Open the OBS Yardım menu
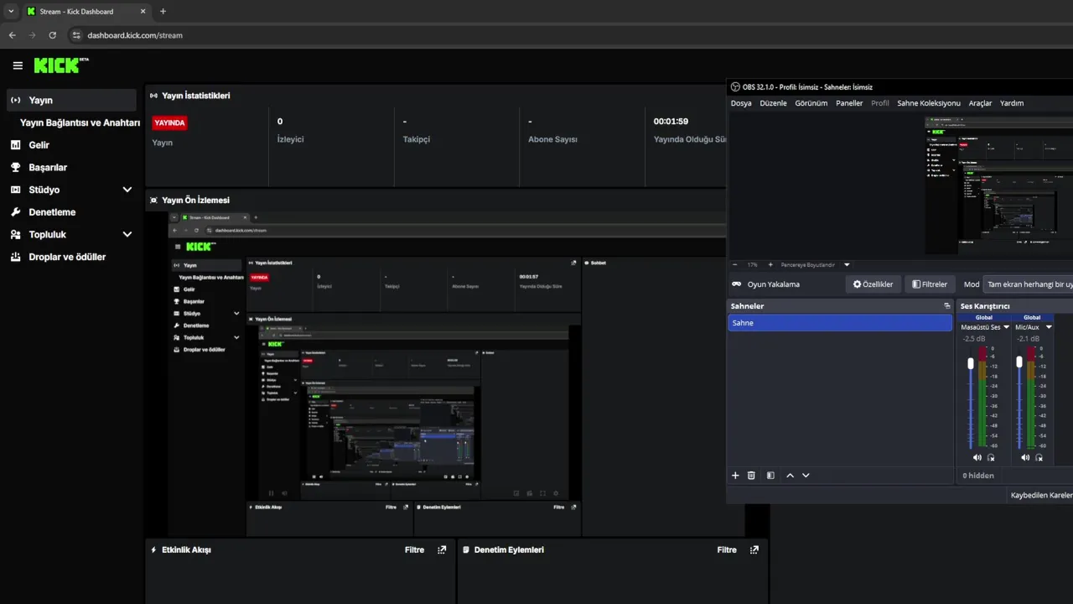This screenshot has width=1073, height=604. 1012,103
